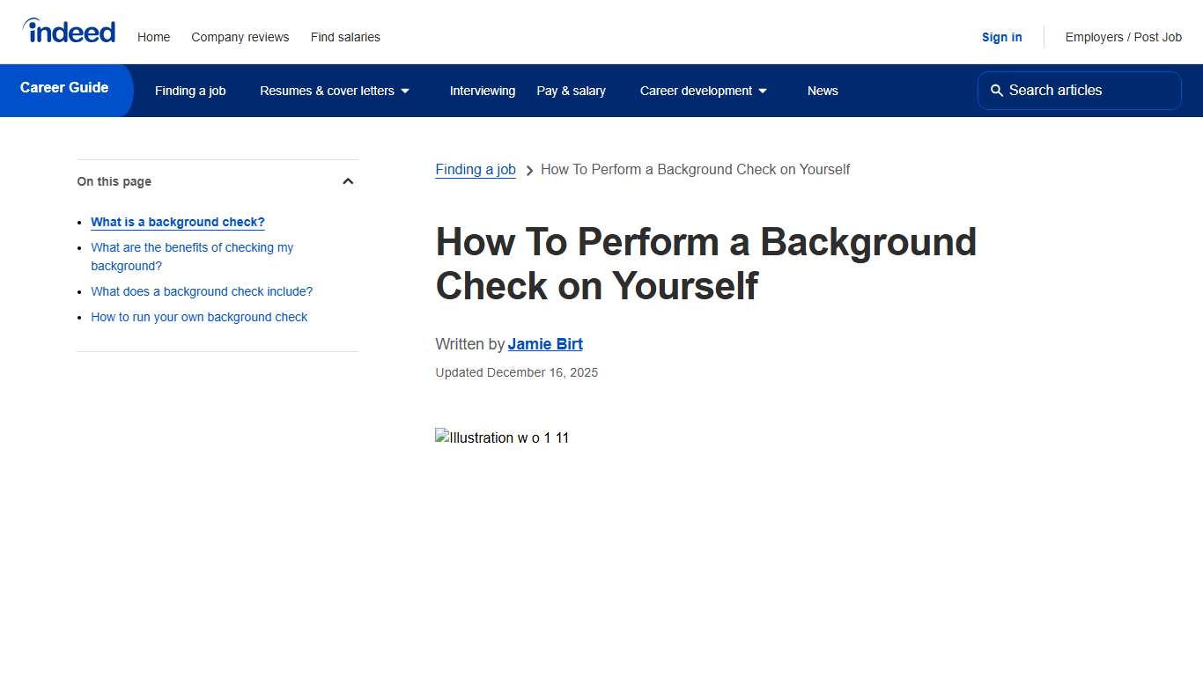This screenshot has width=1203, height=676.
Task: Open the Pay & salary section
Action: 571,91
